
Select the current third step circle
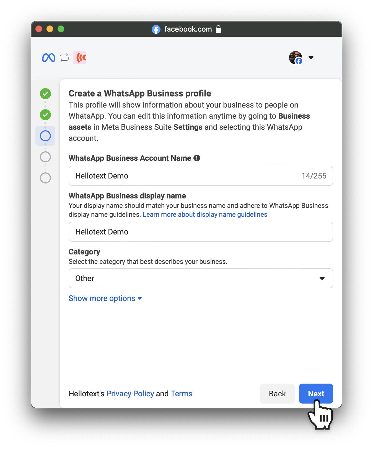pos(45,136)
